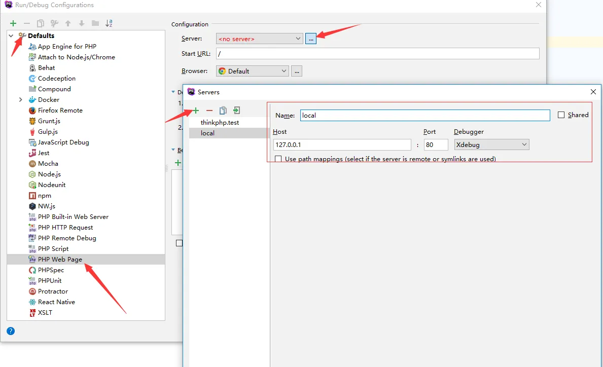Remove selected server with red minus
The width and height of the screenshot is (603, 367).
click(x=209, y=111)
